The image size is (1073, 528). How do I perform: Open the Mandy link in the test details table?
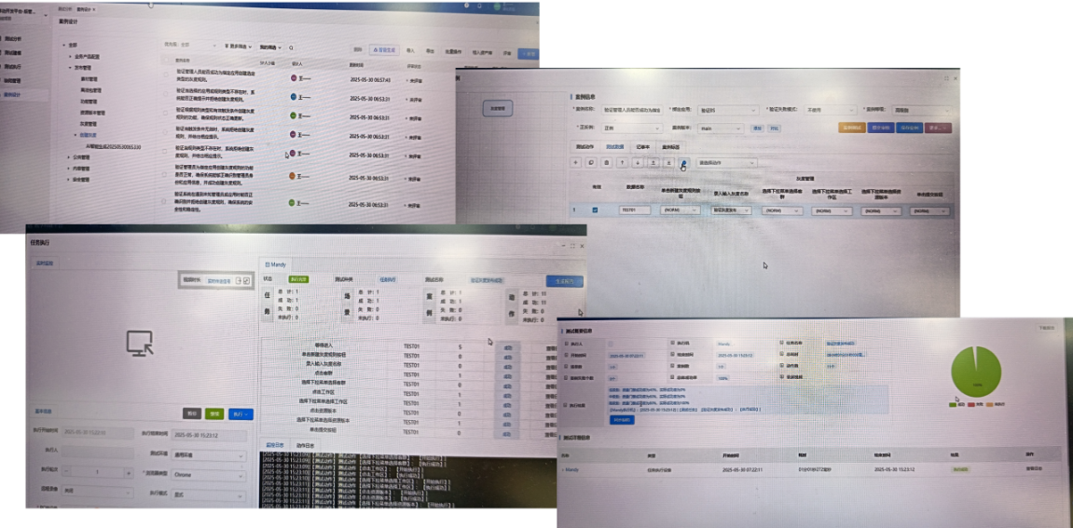(x=572, y=470)
